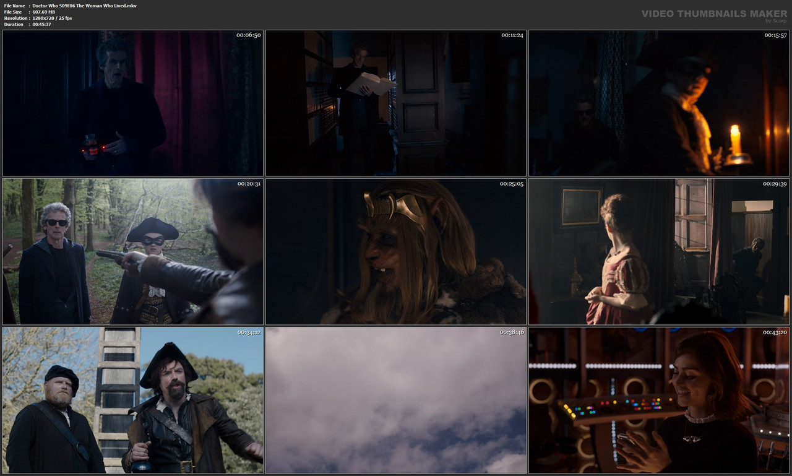Screen dimensions: 792x476
Task: Open the lion creature thumbnail at 00:25:05
Action: pyautogui.click(x=396, y=252)
